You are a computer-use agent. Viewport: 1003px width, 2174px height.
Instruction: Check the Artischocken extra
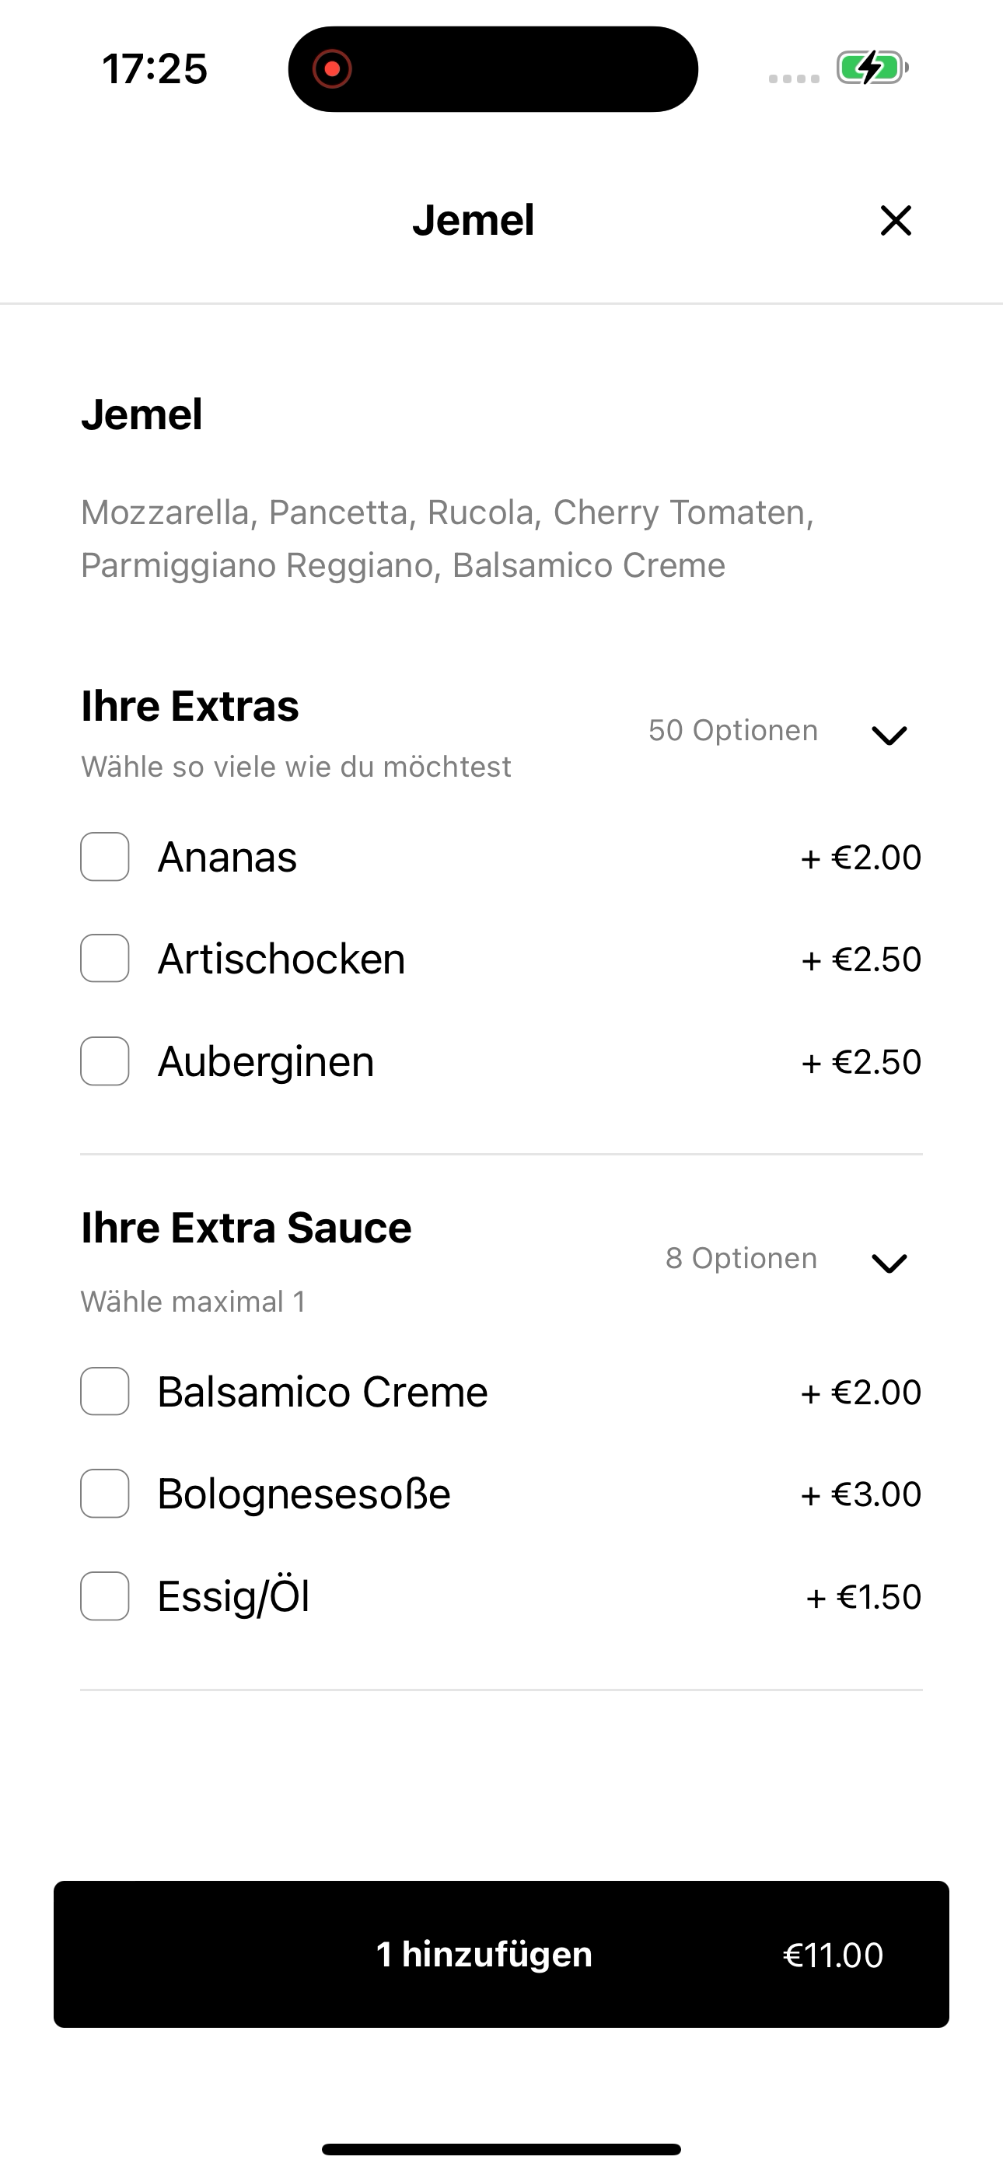pos(105,959)
